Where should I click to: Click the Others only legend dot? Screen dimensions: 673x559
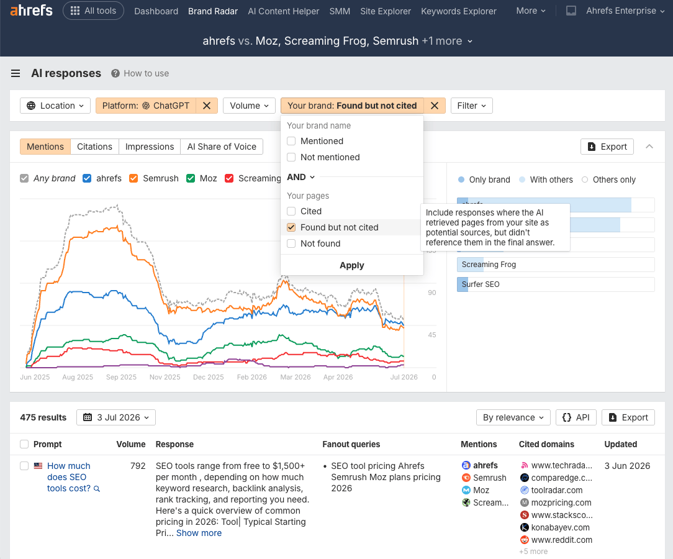[585, 180]
